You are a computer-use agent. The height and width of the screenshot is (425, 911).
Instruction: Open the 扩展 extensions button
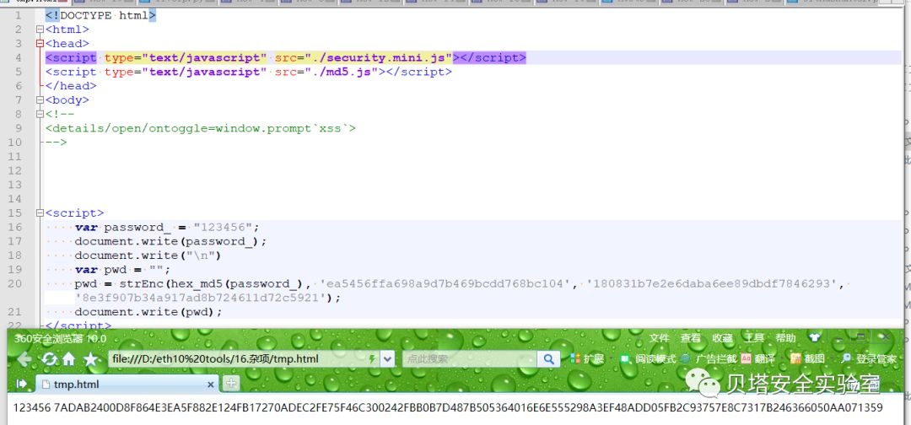[x=587, y=359]
